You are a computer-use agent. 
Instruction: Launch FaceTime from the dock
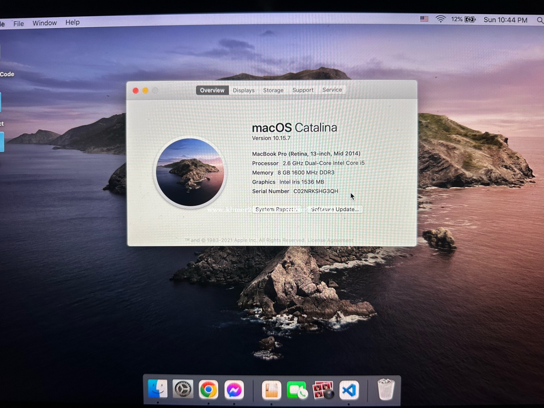point(297,390)
